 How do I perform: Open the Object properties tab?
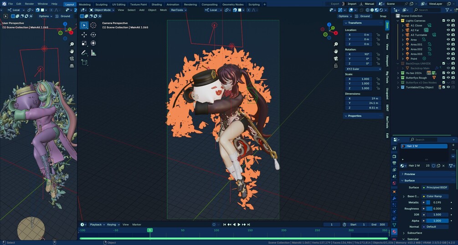tap(394, 192)
